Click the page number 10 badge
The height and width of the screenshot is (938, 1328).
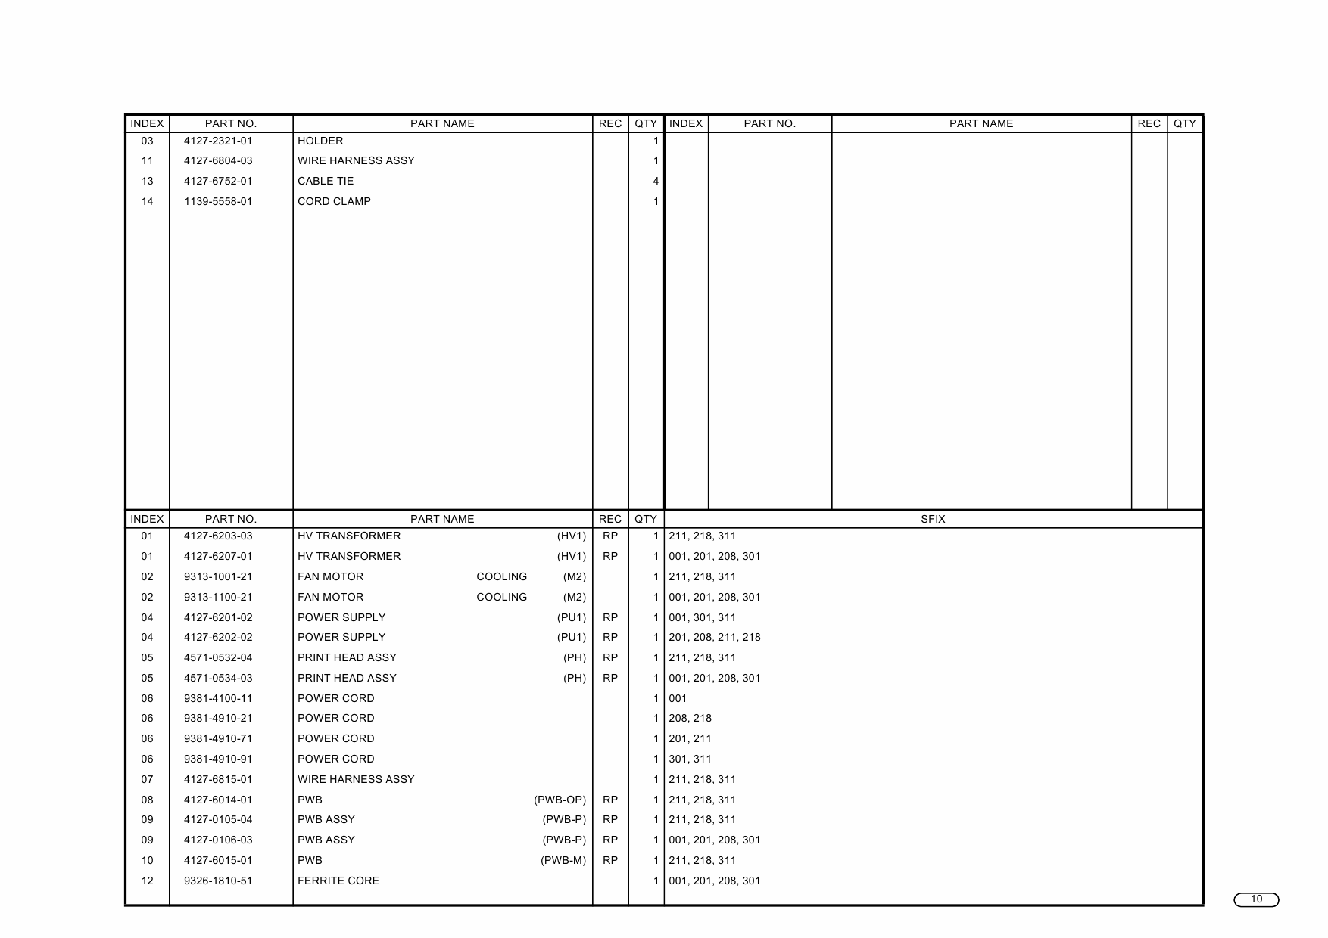tap(1256, 899)
